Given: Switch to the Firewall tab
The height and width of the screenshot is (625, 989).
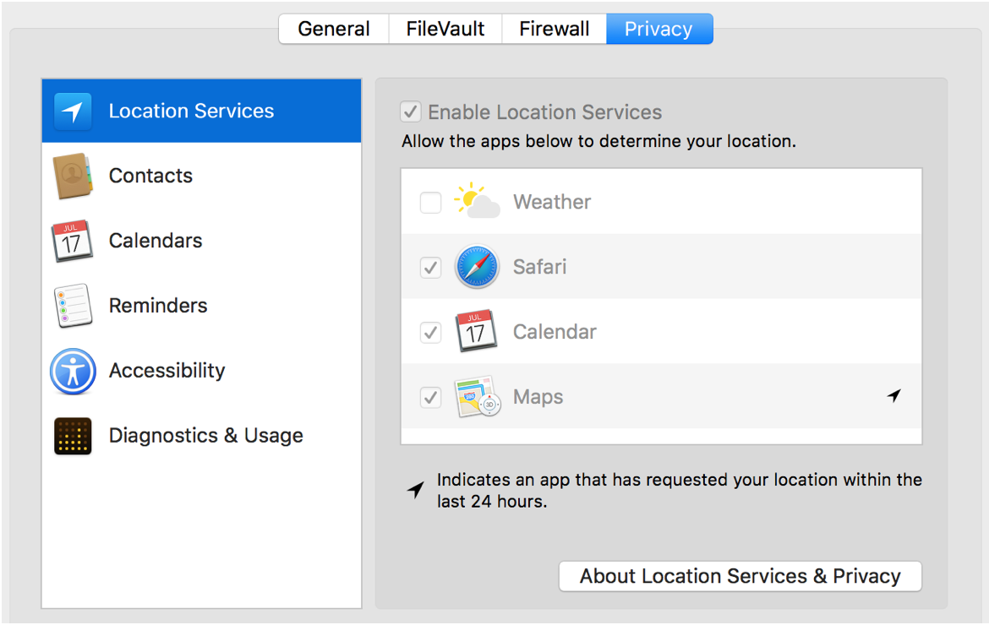Looking at the screenshot, I should click(555, 29).
